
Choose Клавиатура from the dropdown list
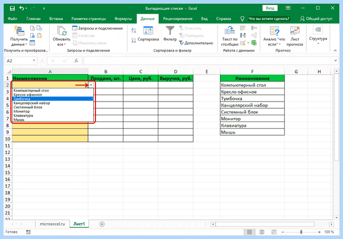pos(53,115)
